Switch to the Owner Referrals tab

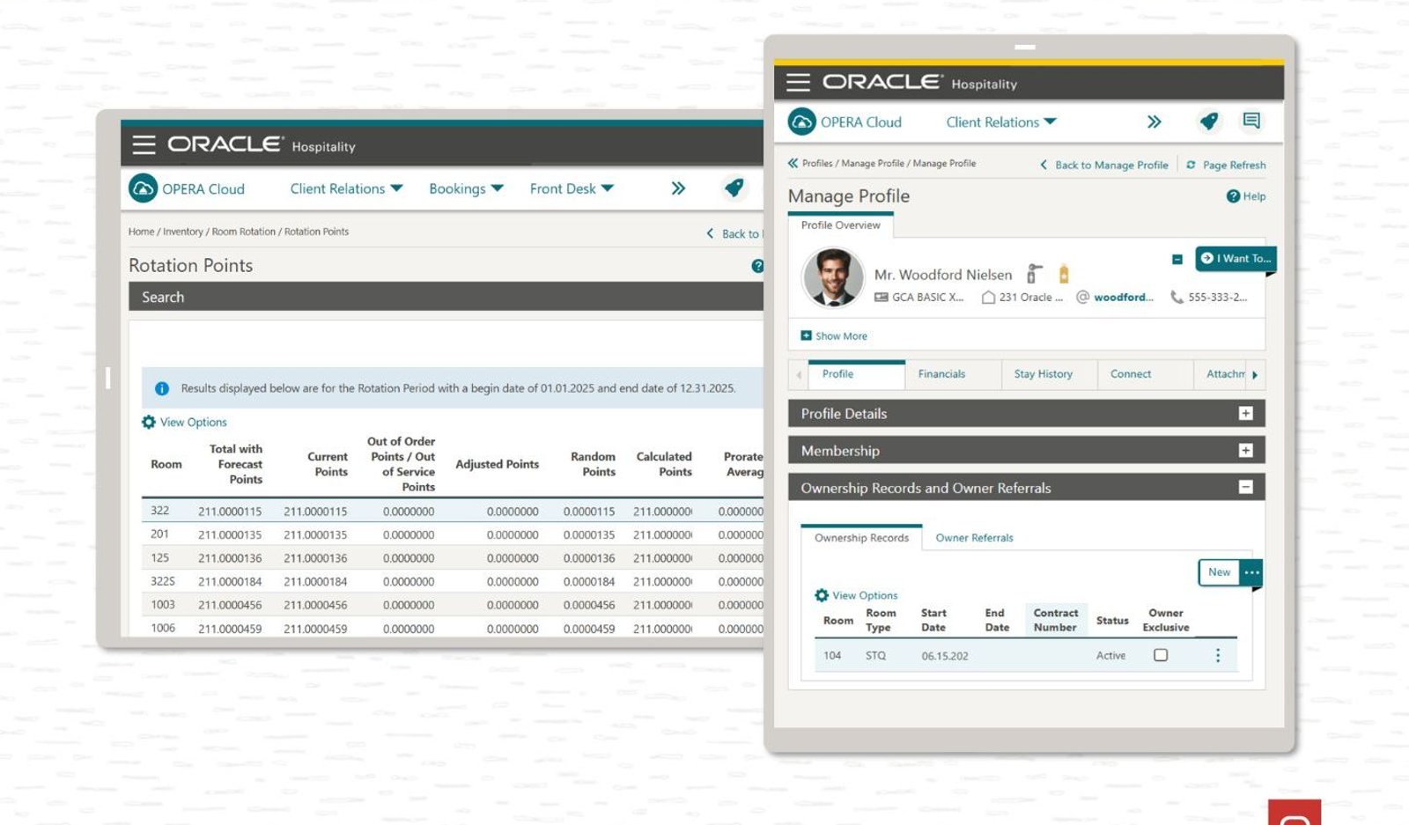pyautogui.click(x=974, y=538)
